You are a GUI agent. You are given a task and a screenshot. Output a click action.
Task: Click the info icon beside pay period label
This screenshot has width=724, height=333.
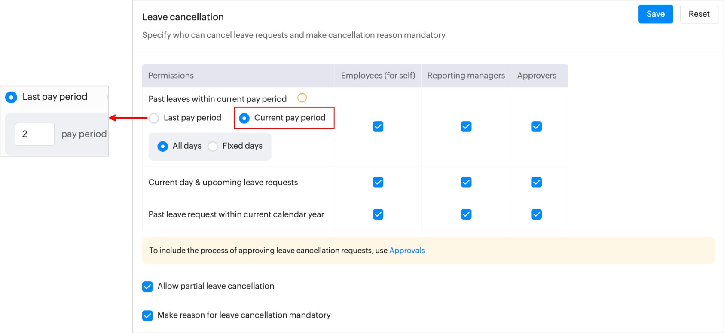pos(302,98)
